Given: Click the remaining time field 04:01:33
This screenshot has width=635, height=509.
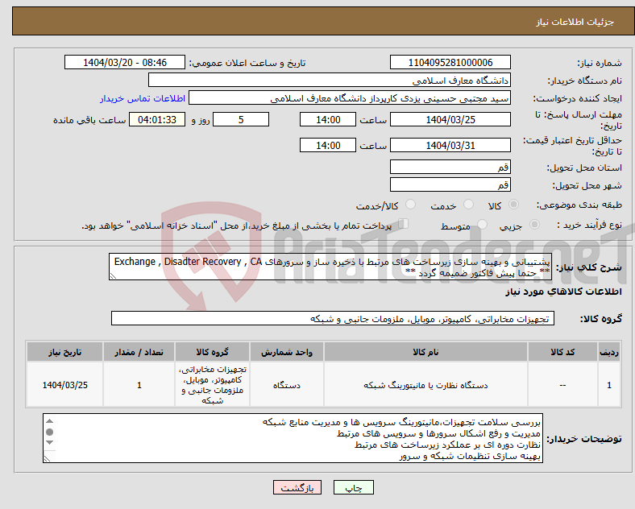Looking at the screenshot, I should [157, 119].
